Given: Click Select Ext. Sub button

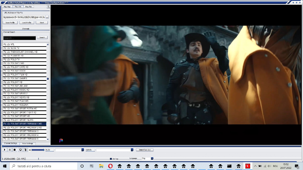Looking at the screenshot, I should [x=145, y=150].
